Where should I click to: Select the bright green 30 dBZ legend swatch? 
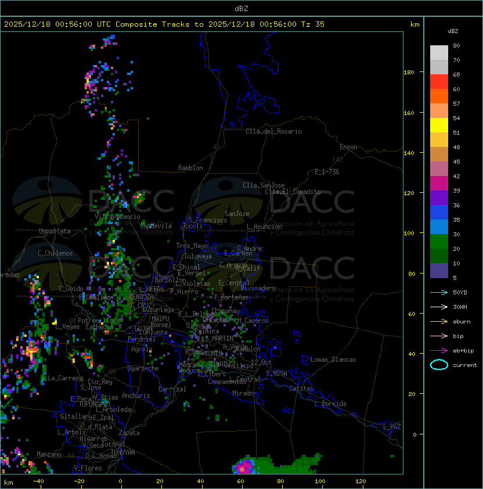pos(439,241)
